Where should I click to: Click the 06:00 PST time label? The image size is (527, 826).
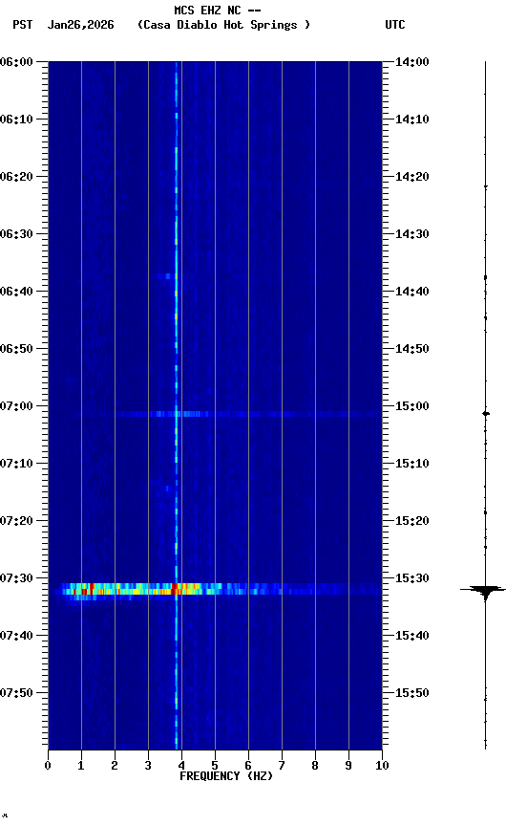coord(16,62)
